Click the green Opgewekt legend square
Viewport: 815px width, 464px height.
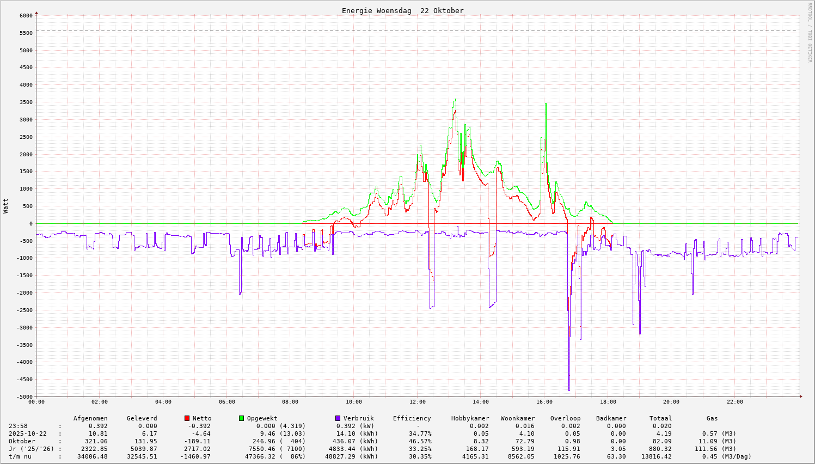[x=242, y=418]
